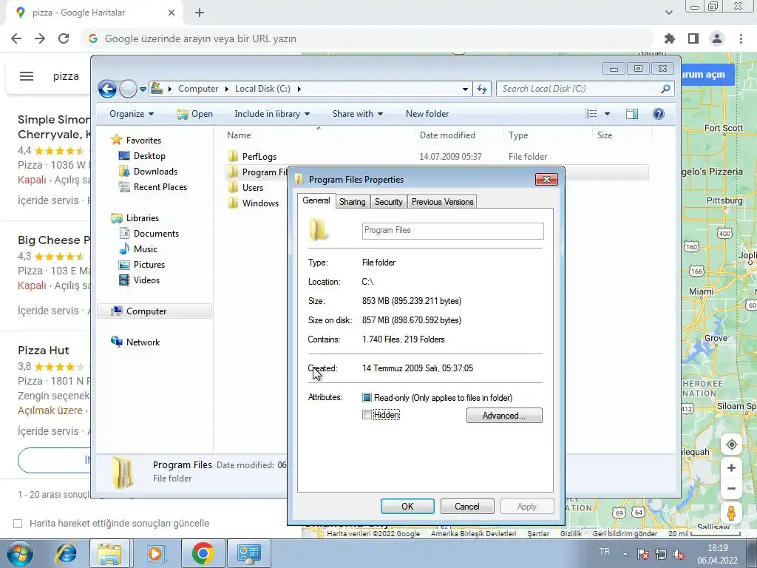
Task: Toggle the Hidden attribute checkbox
Action: 367,415
